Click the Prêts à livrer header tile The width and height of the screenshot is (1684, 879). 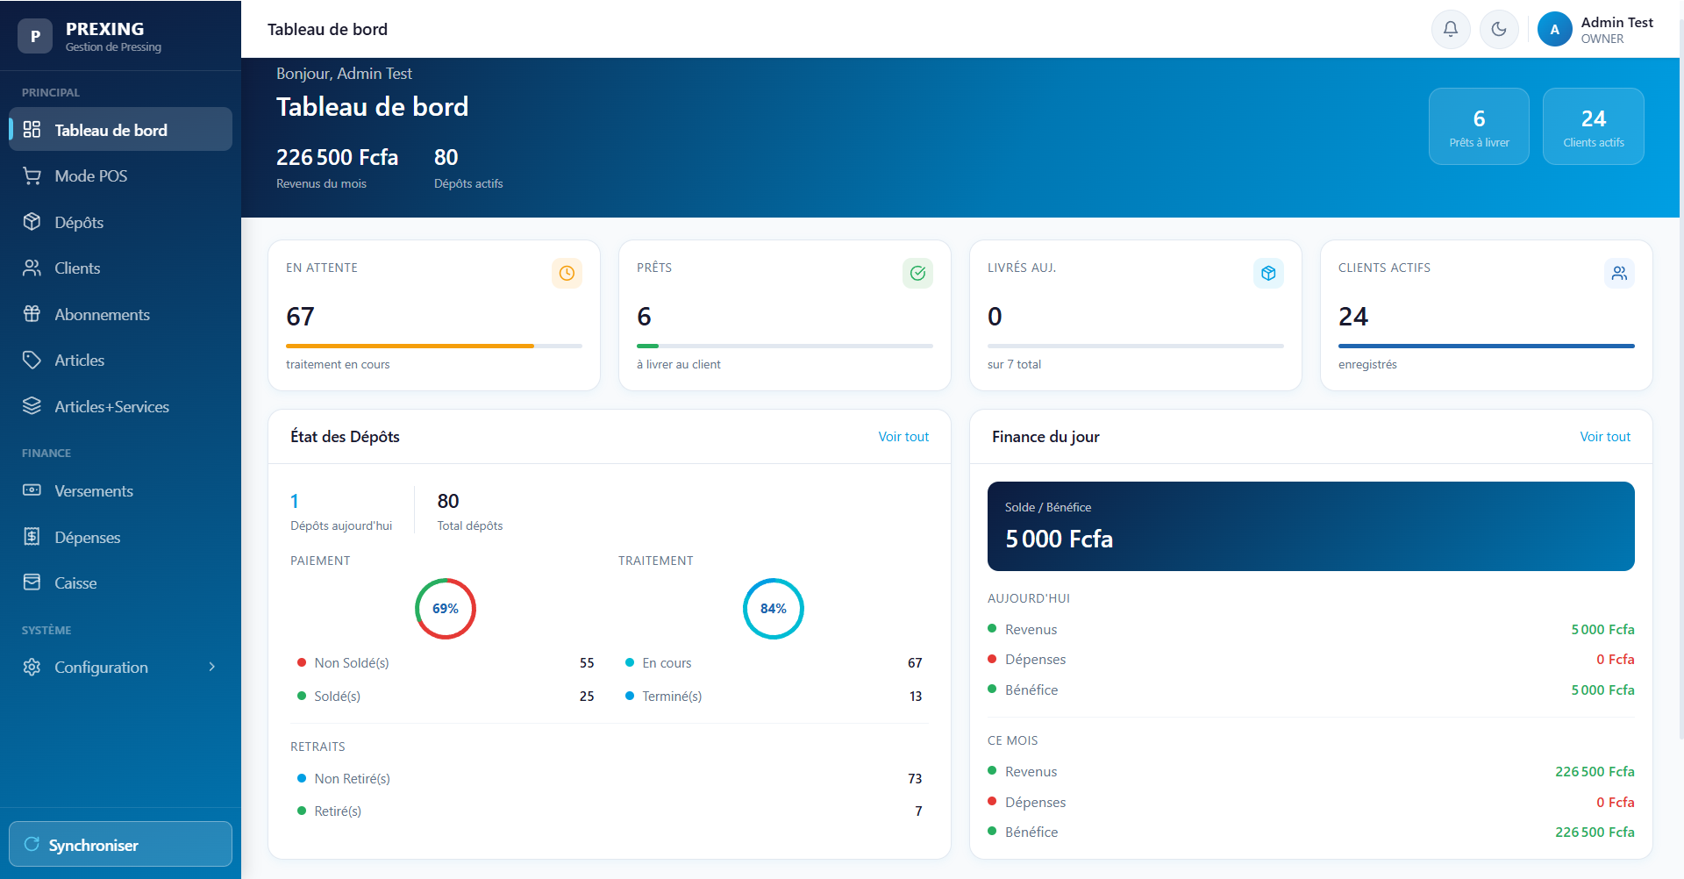point(1479,126)
